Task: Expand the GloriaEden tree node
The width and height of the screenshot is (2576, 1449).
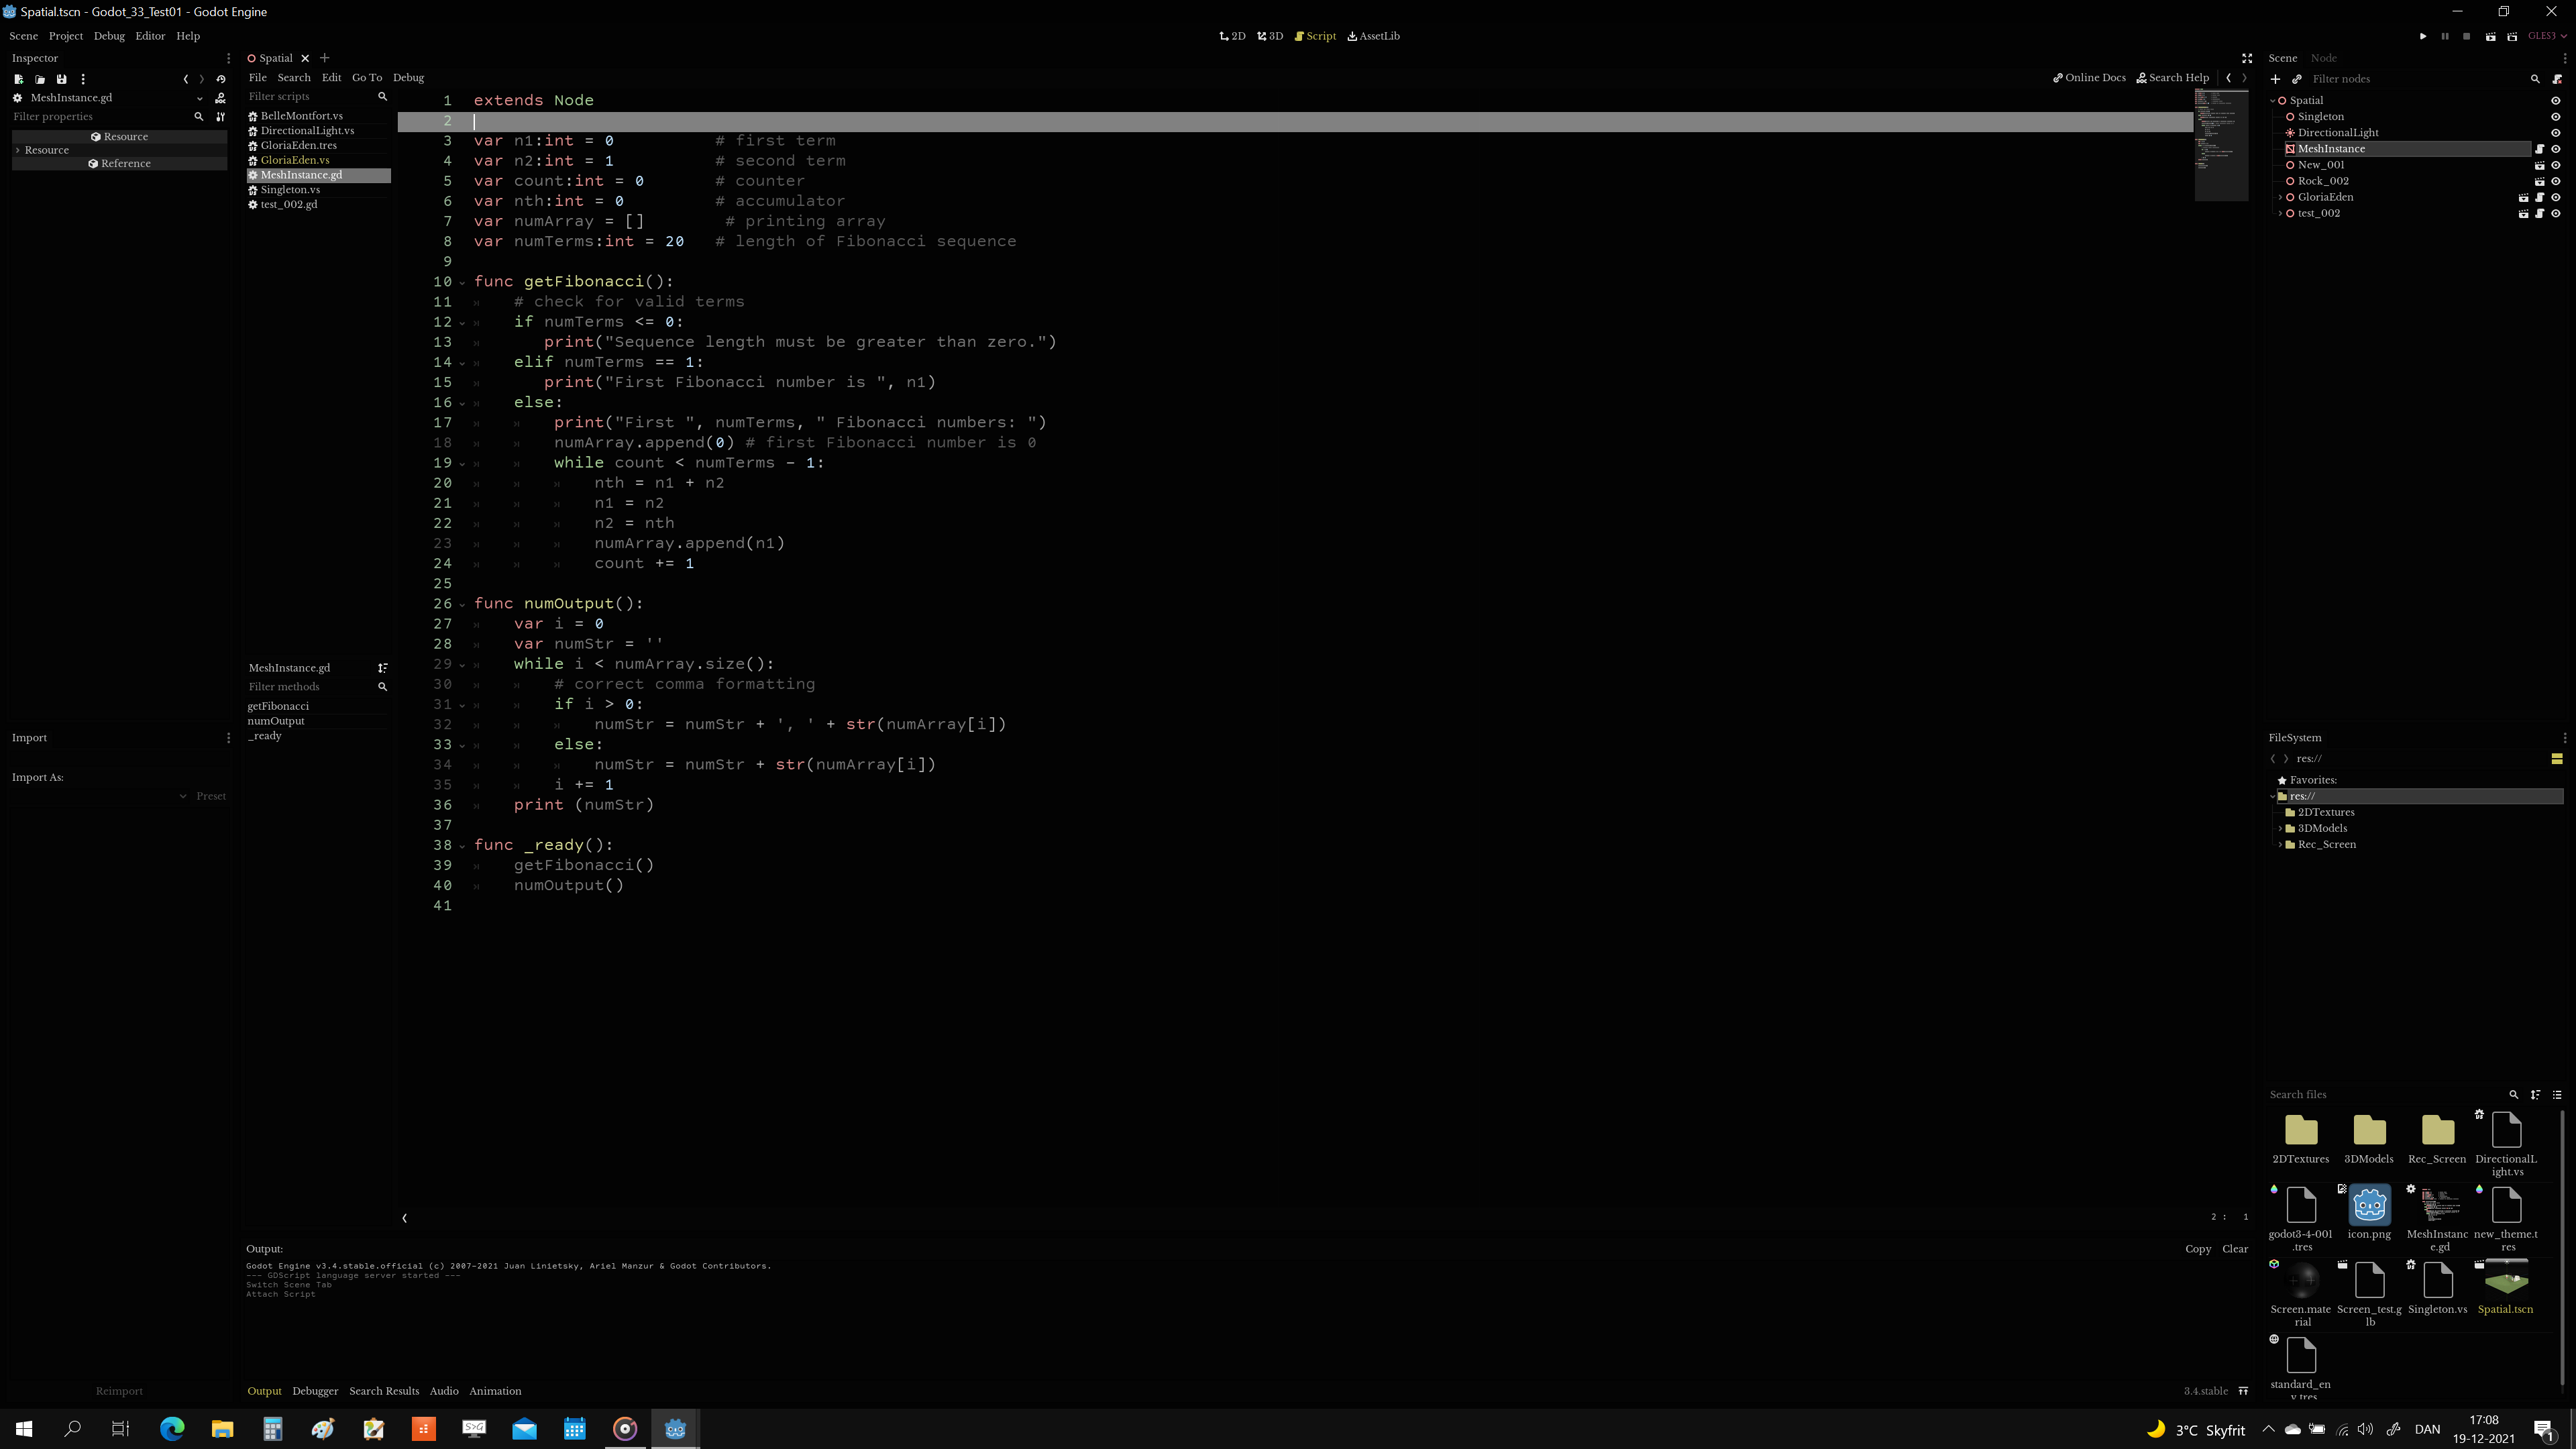Action: tap(2280, 197)
